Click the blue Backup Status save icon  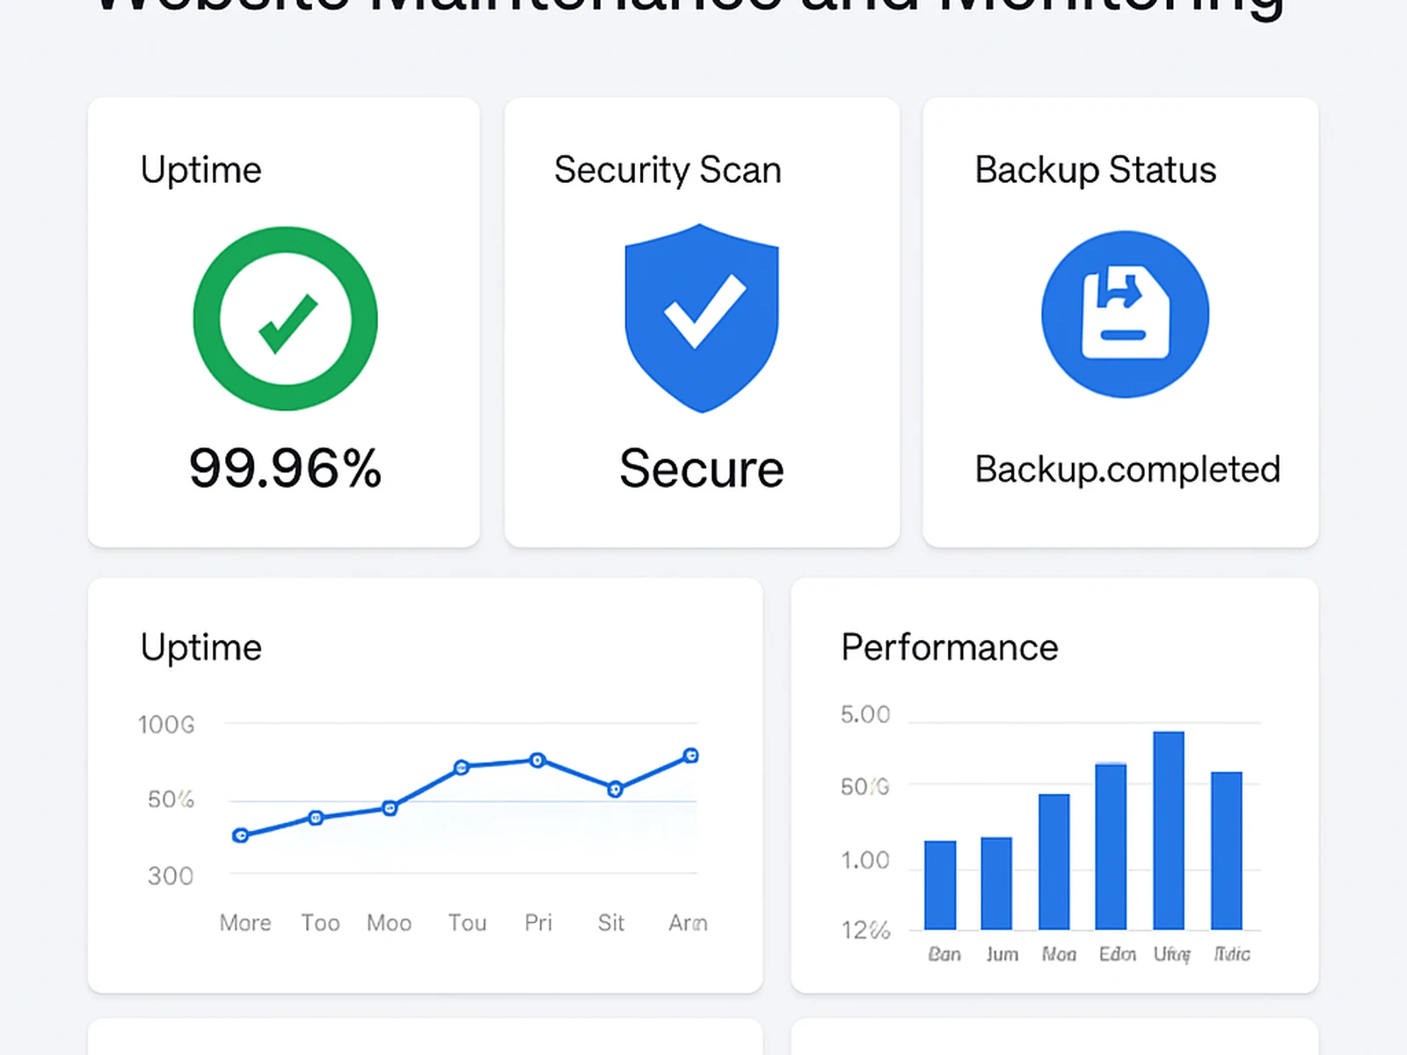coord(1125,315)
